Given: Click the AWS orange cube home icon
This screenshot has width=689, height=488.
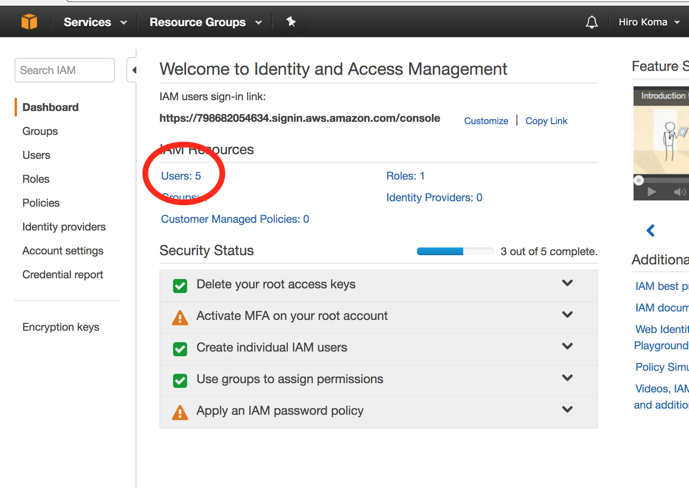Looking at the screenshot, I should click(x=29, y=22).
